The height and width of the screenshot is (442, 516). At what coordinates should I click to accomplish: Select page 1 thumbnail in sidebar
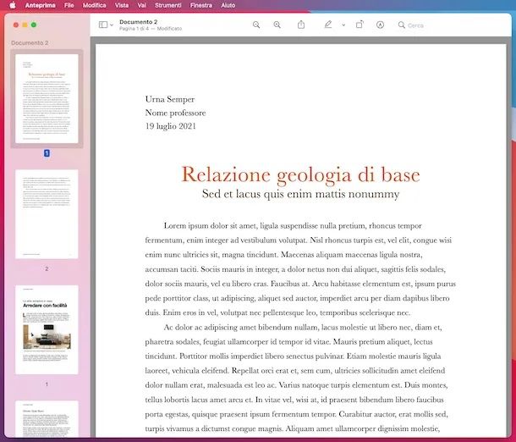[x=47, y=99]
